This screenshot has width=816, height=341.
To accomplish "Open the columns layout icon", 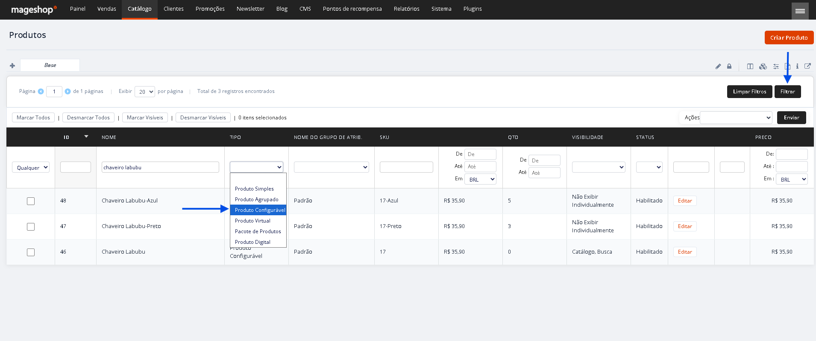I will click(750, 66).
